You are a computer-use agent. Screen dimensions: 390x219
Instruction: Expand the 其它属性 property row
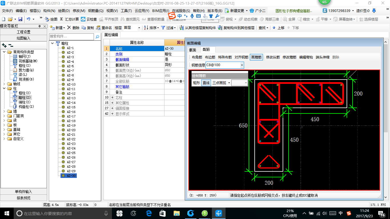click(112, 103)
